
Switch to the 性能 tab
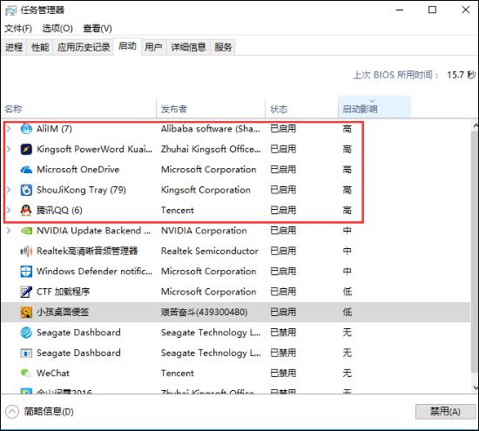click(40, 47)
